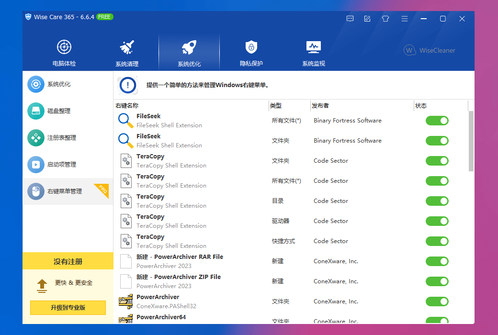Screen dimensions: 498x335
Task: Go to the 系统监视 tab
Action: (x=314, y=53)
